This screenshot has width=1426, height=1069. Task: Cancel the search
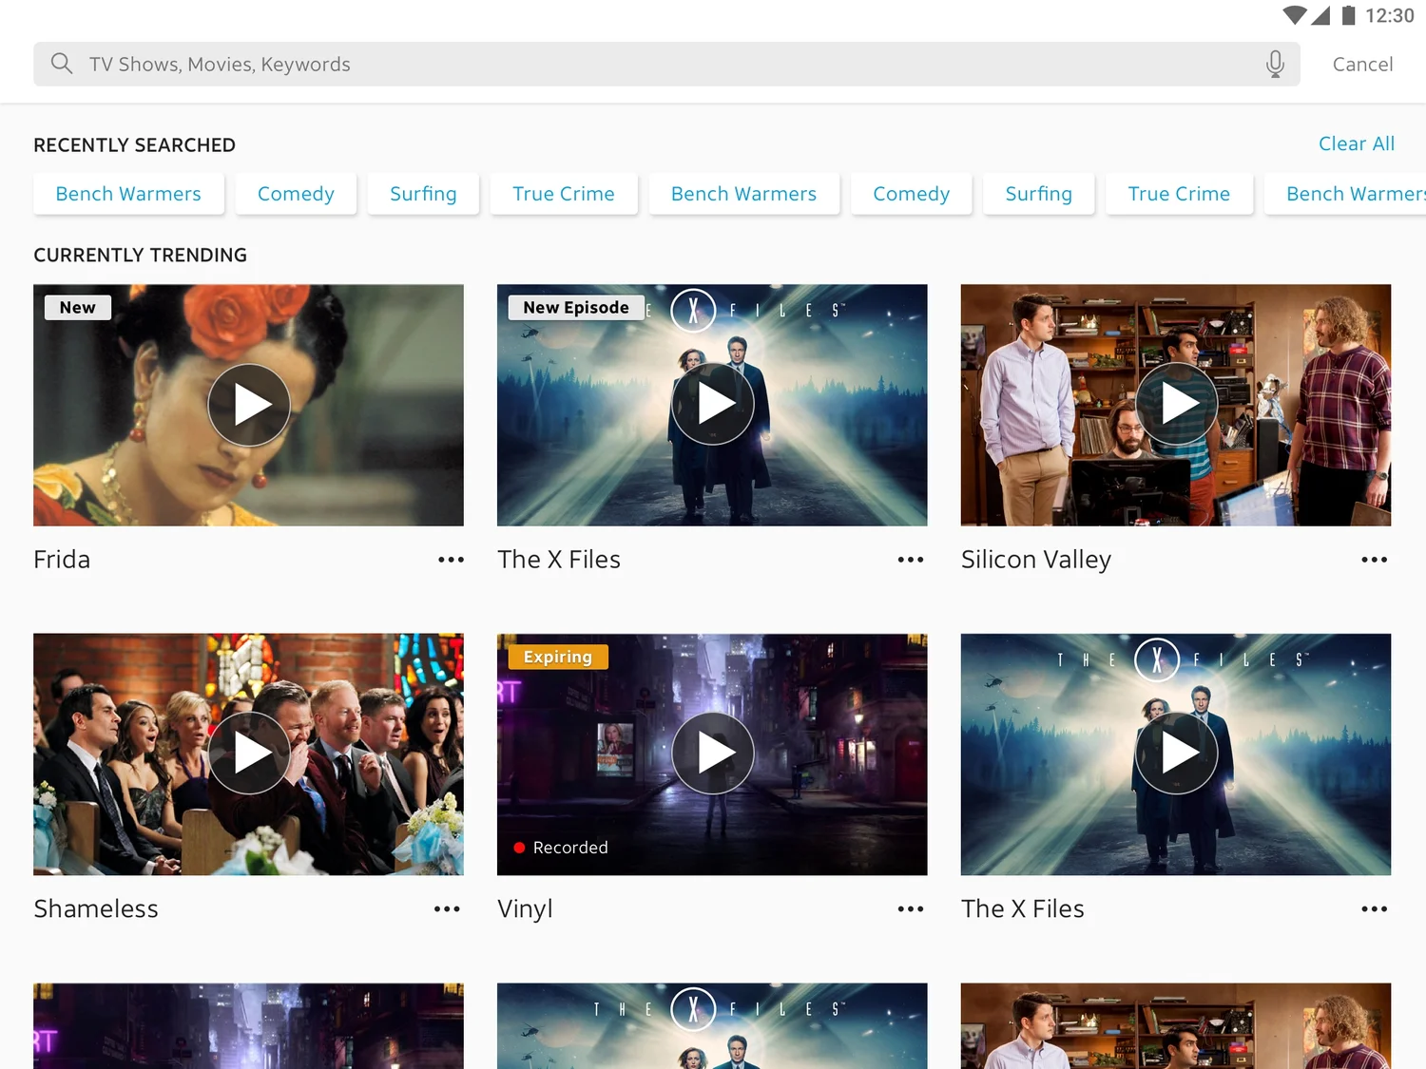pos(1362,64)
